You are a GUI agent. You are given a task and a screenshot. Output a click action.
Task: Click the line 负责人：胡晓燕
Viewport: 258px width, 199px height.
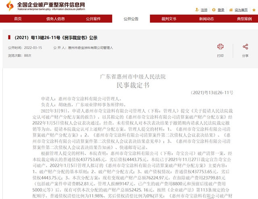[57, 105]
